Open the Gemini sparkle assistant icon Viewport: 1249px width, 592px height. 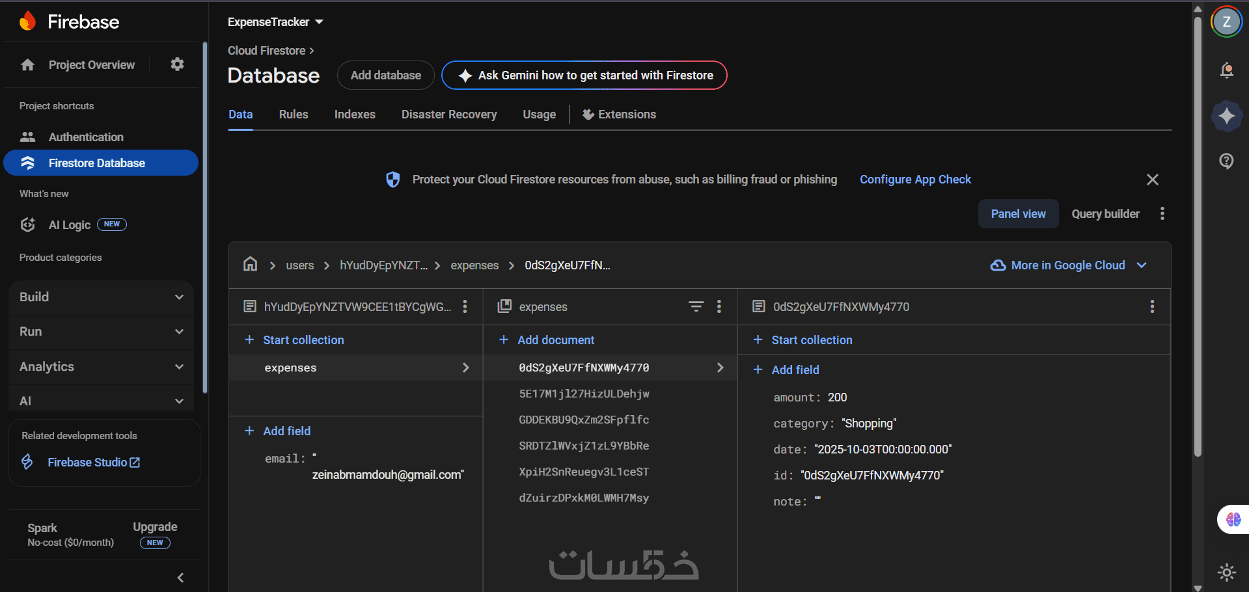click(x=1226, y=116)
